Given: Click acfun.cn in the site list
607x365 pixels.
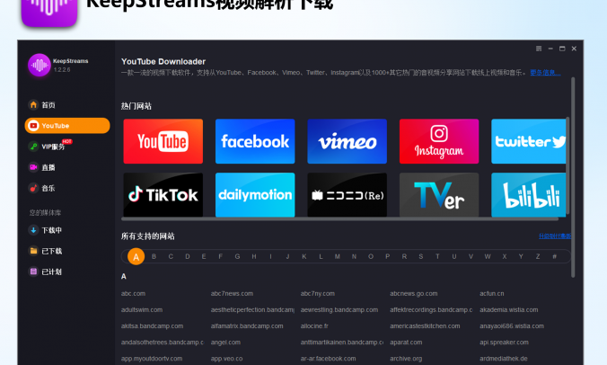Looking at the screenshot, I should (x=492, y=294).
